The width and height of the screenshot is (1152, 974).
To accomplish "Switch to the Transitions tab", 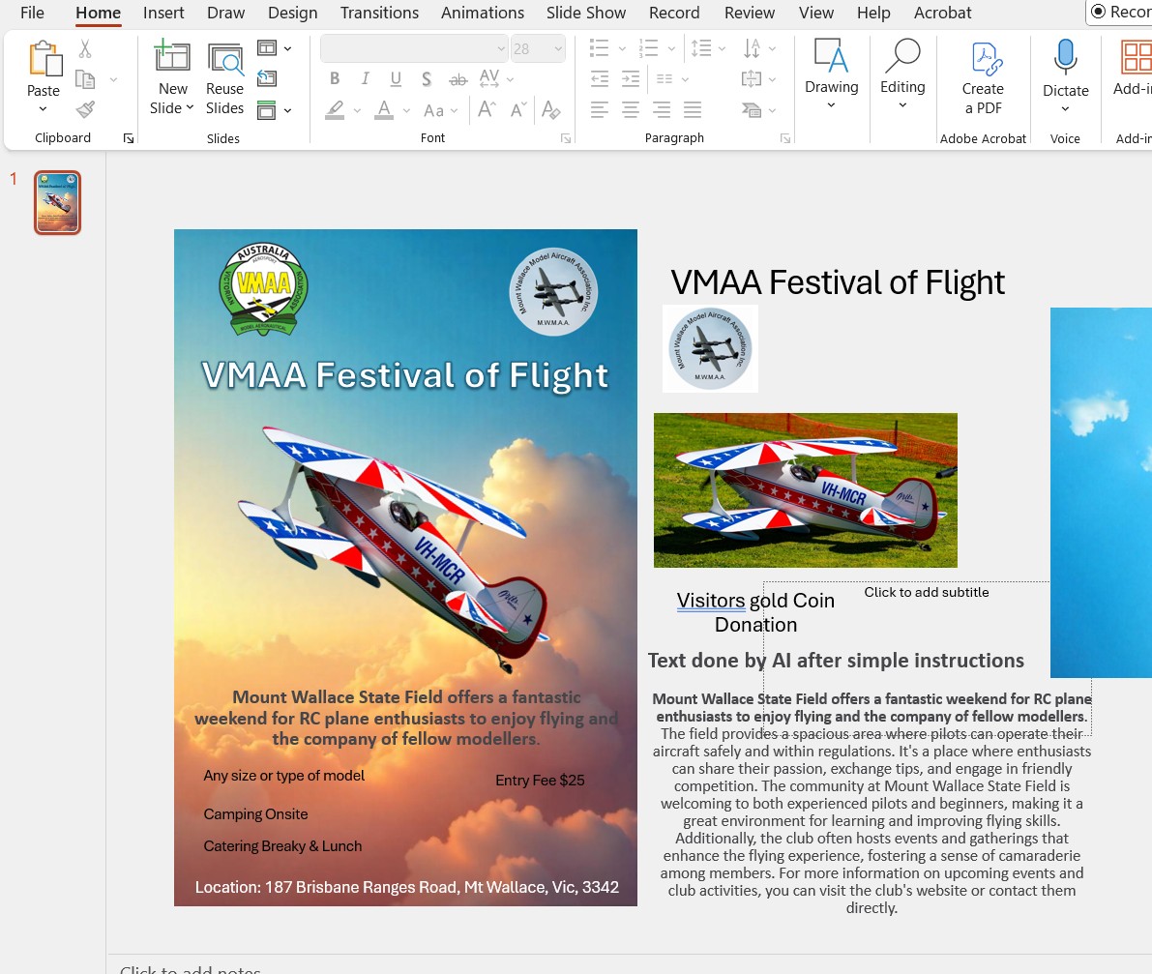I will coord(379,13).
